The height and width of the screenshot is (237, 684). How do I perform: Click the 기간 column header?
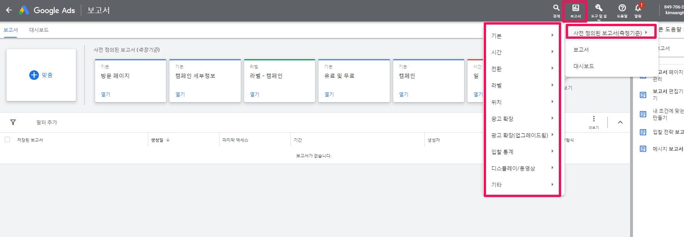298,140
